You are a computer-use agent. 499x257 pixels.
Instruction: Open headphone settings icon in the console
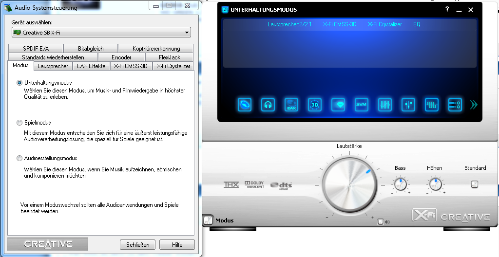tap(268, 104)
